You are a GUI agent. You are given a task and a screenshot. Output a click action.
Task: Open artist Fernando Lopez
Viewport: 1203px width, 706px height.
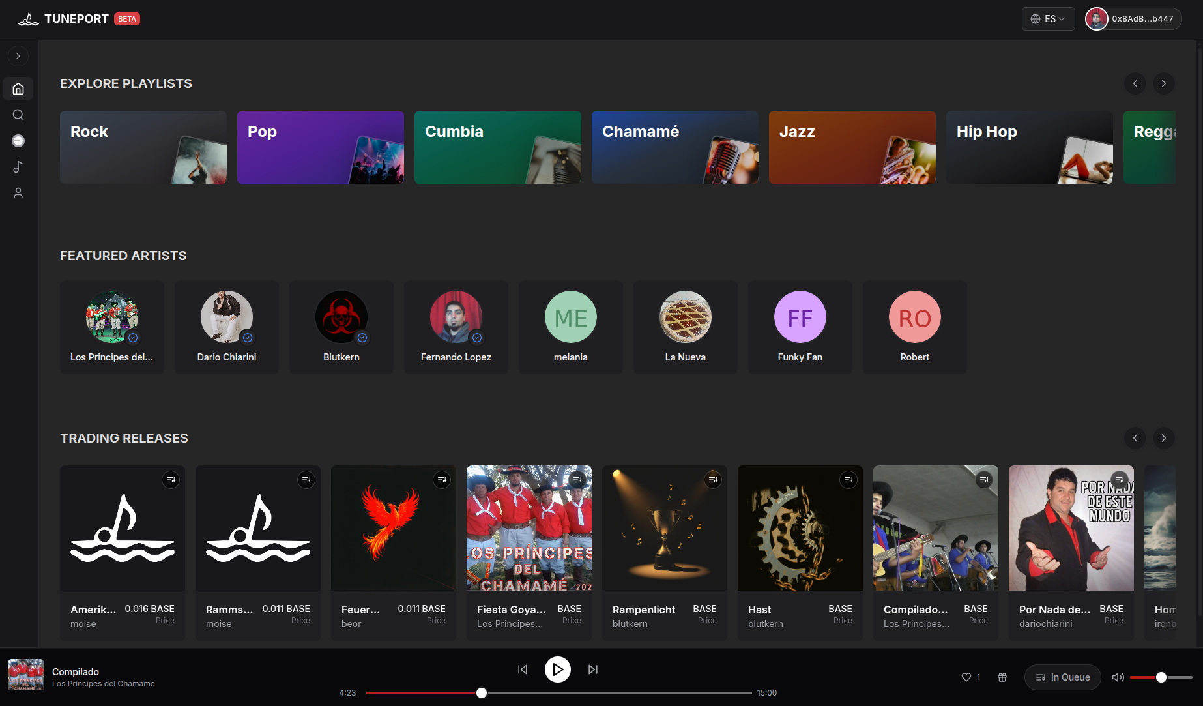point(456,327)
